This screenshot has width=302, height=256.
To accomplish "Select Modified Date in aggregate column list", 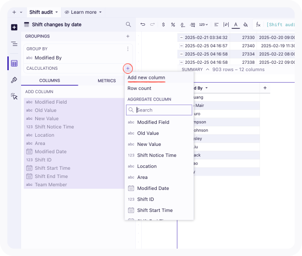I will tap(159, 188).
